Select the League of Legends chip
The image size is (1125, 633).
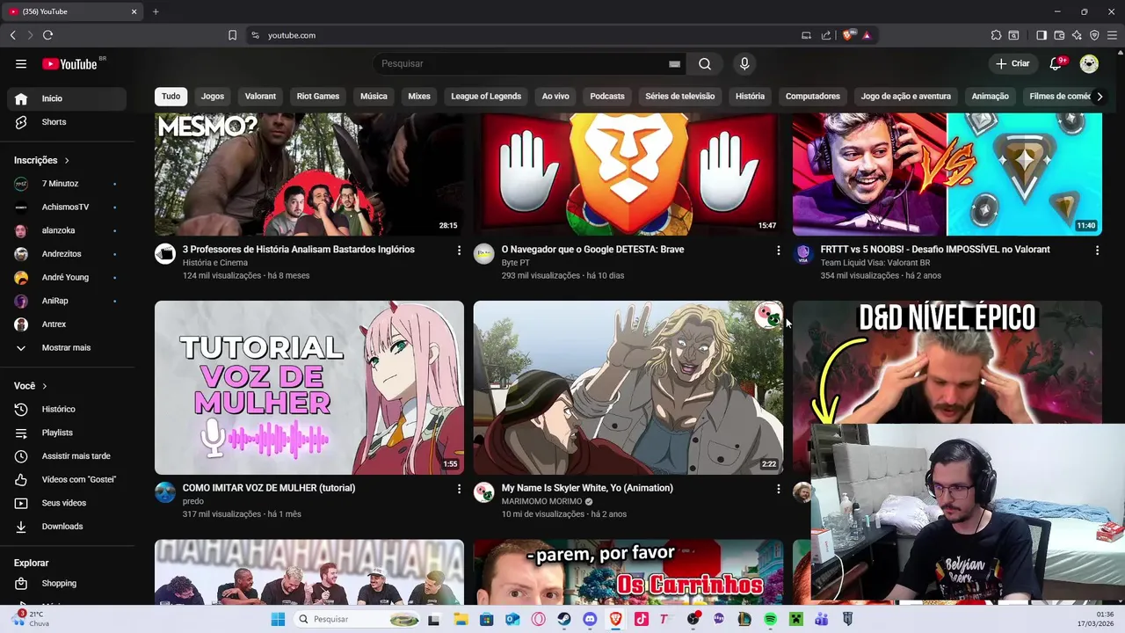[486, 96]
